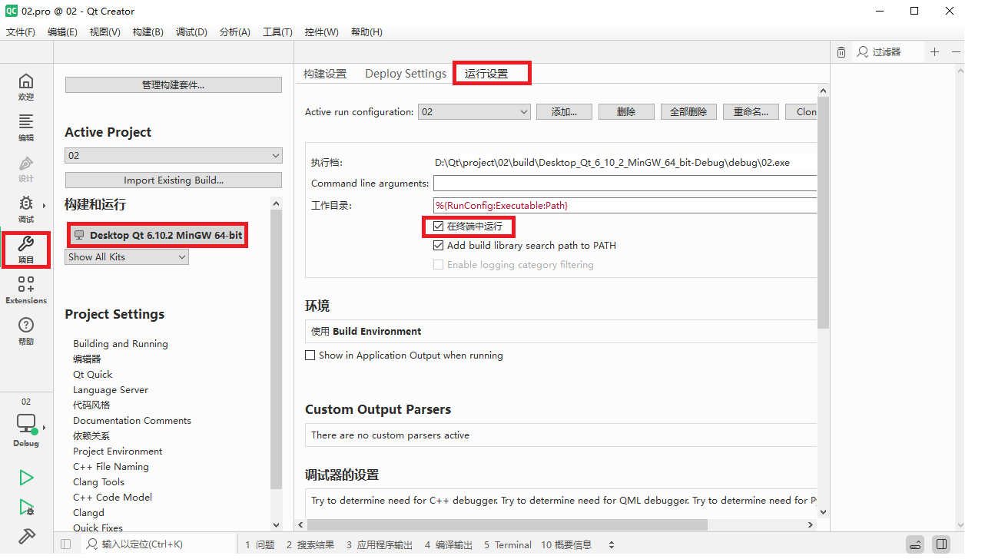This screenshot has height=559, width=985.
Task: Open the 帮助(H) menu
Action: click(366, 32)
